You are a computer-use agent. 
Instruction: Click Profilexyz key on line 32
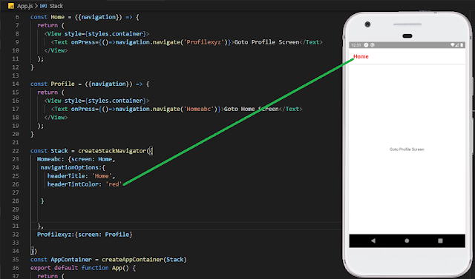pos(54,235)
